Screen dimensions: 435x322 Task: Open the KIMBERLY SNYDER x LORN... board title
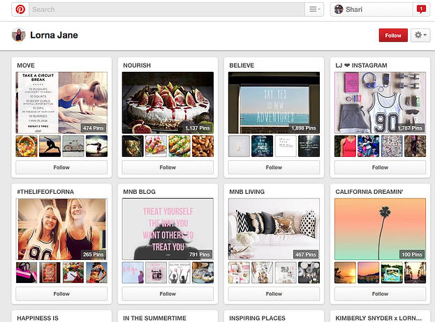pyautogui.click(x=378, y=318)
